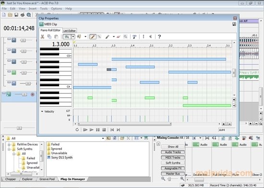The image size is (264, 188).
Task: Click Go to Start in Clip Properties
Action: coord(112,129)
